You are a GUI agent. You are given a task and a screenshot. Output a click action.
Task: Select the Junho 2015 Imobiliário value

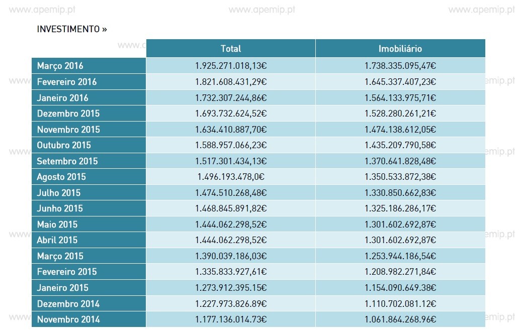(400, 208)
